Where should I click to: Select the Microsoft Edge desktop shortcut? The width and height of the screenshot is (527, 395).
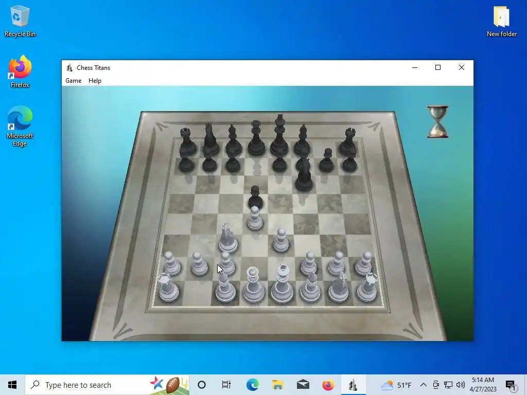click(20, 127)
